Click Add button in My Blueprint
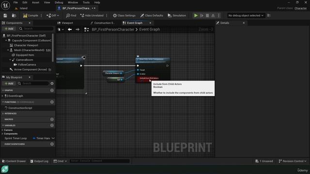The height and width of the screenshot is (174, 310). pos(9,84)
